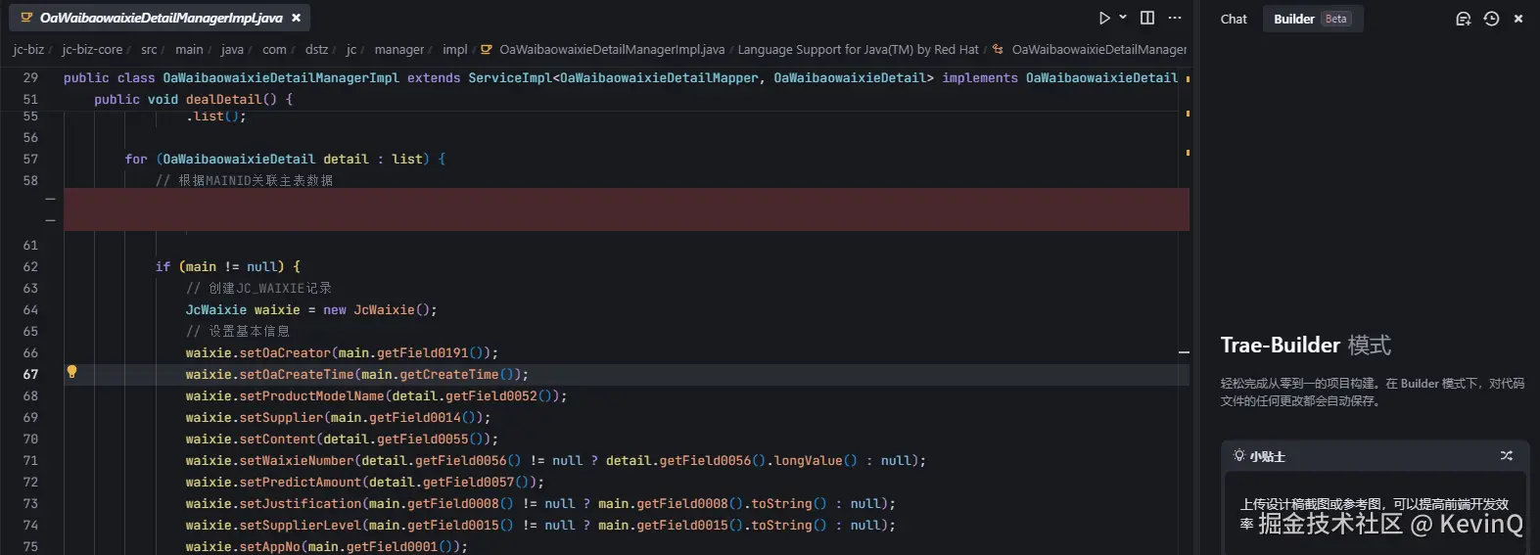
Task: Switch to the Chat tab
Action: 1234,19
